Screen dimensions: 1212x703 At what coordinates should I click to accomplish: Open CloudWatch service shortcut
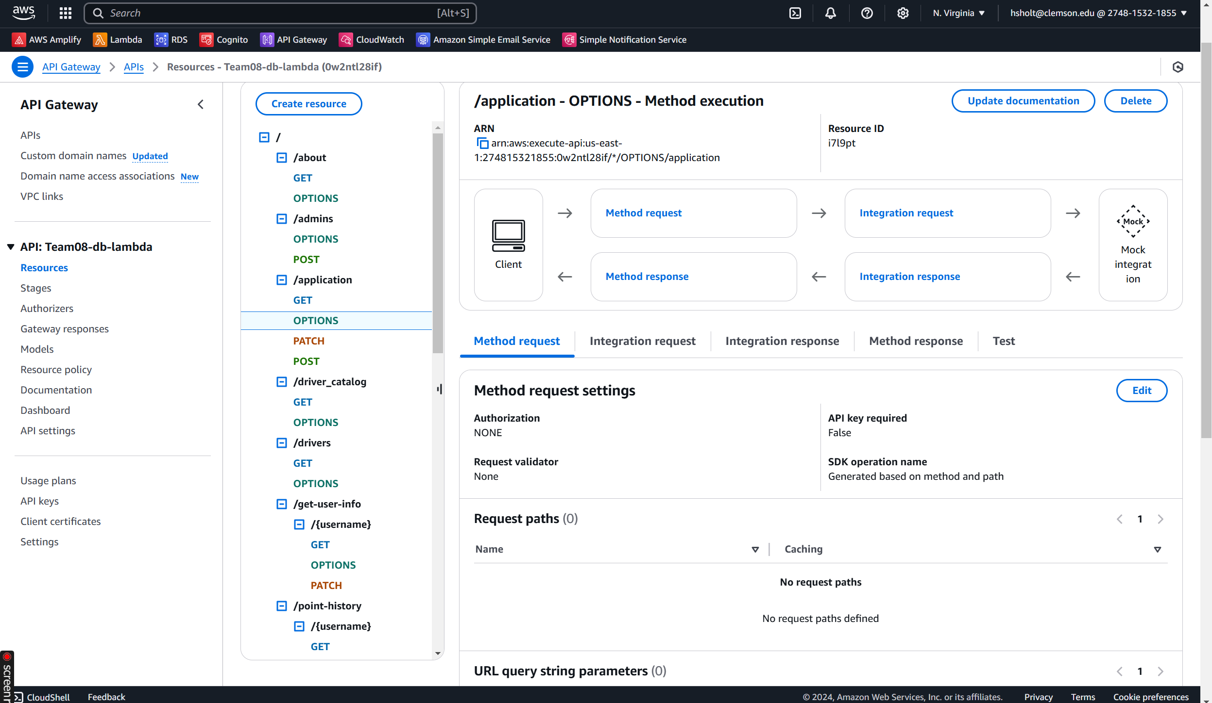click(372, 40)
